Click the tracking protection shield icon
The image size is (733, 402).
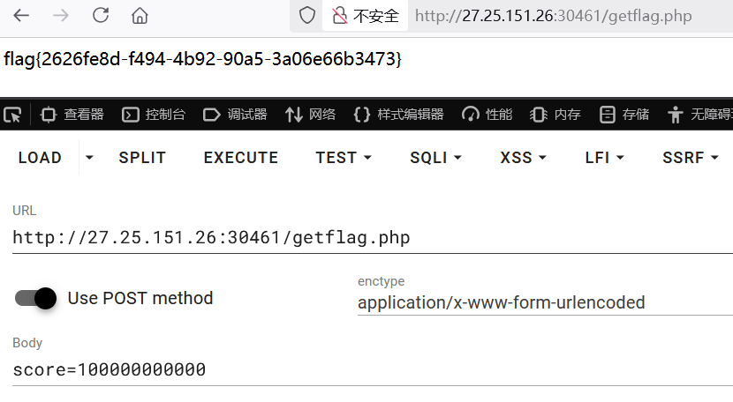click(x=306, y=15)
